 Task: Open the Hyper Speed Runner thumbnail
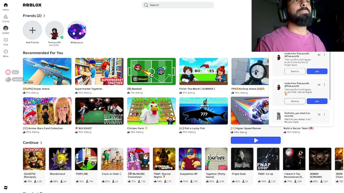tap(250, 111)
